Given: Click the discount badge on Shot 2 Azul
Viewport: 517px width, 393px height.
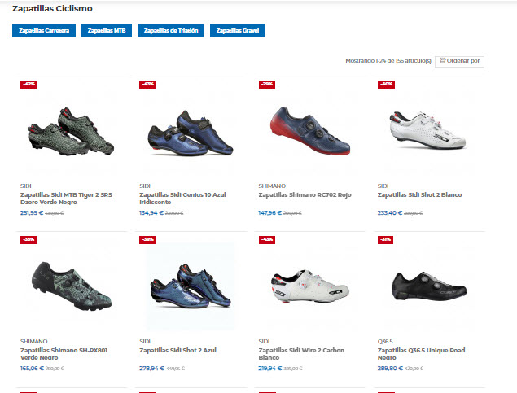Looking at the screenshot, I should point(147,240).
